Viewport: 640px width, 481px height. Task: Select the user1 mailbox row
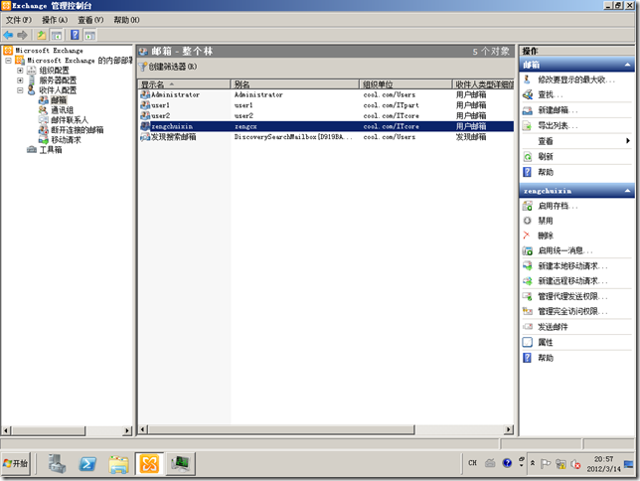tap(159, 105)
